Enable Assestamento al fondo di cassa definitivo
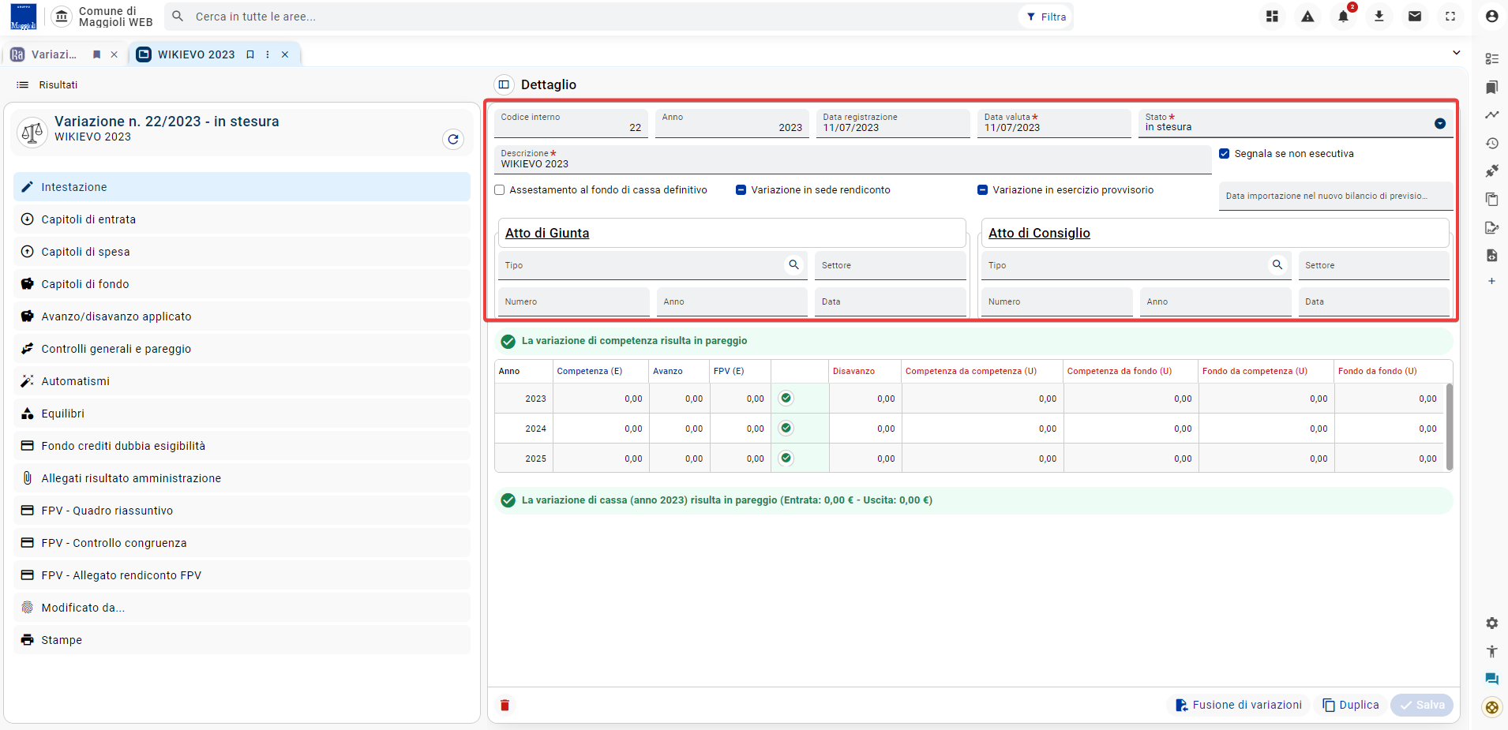The height and width of the screenshot is (730, 1508). click(x=500, y=190)
